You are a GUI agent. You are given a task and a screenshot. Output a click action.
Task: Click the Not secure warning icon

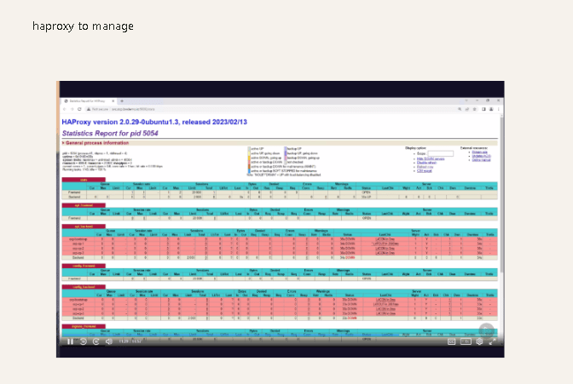pos(89,109)
